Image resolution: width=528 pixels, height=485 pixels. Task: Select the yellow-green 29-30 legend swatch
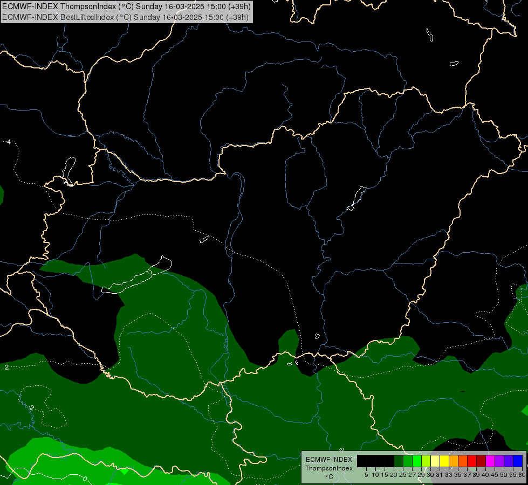point(426,461)
